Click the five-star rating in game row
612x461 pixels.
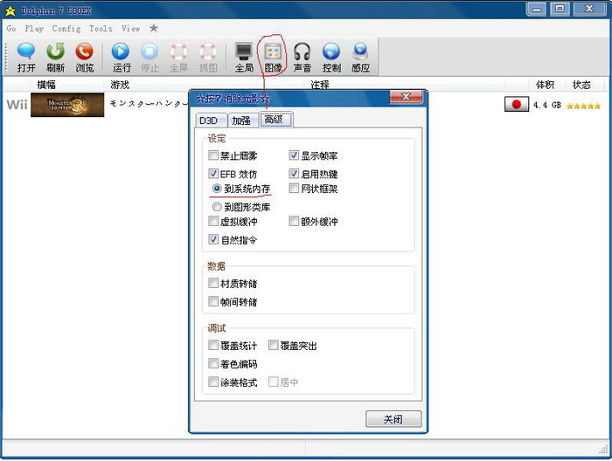tap(583, 106)
